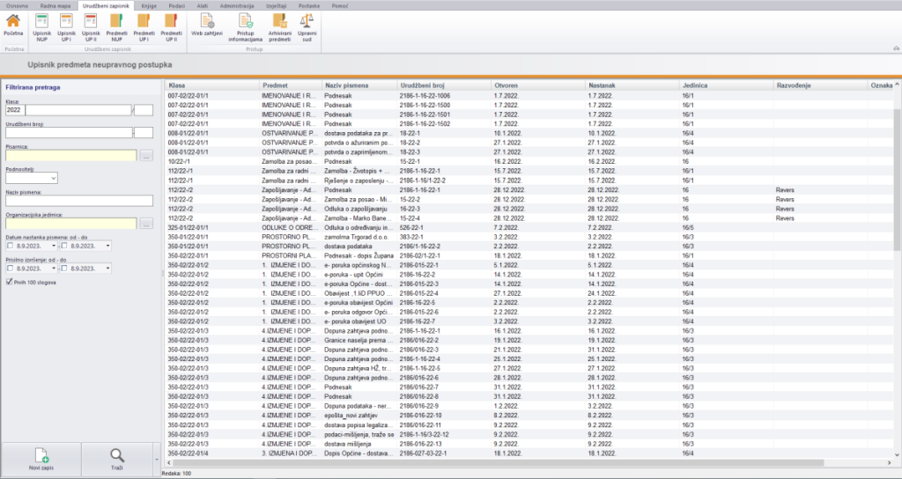This screenshot has height=479, width=902.
Task: Switch to the Podaci tab
Action: 176,5
